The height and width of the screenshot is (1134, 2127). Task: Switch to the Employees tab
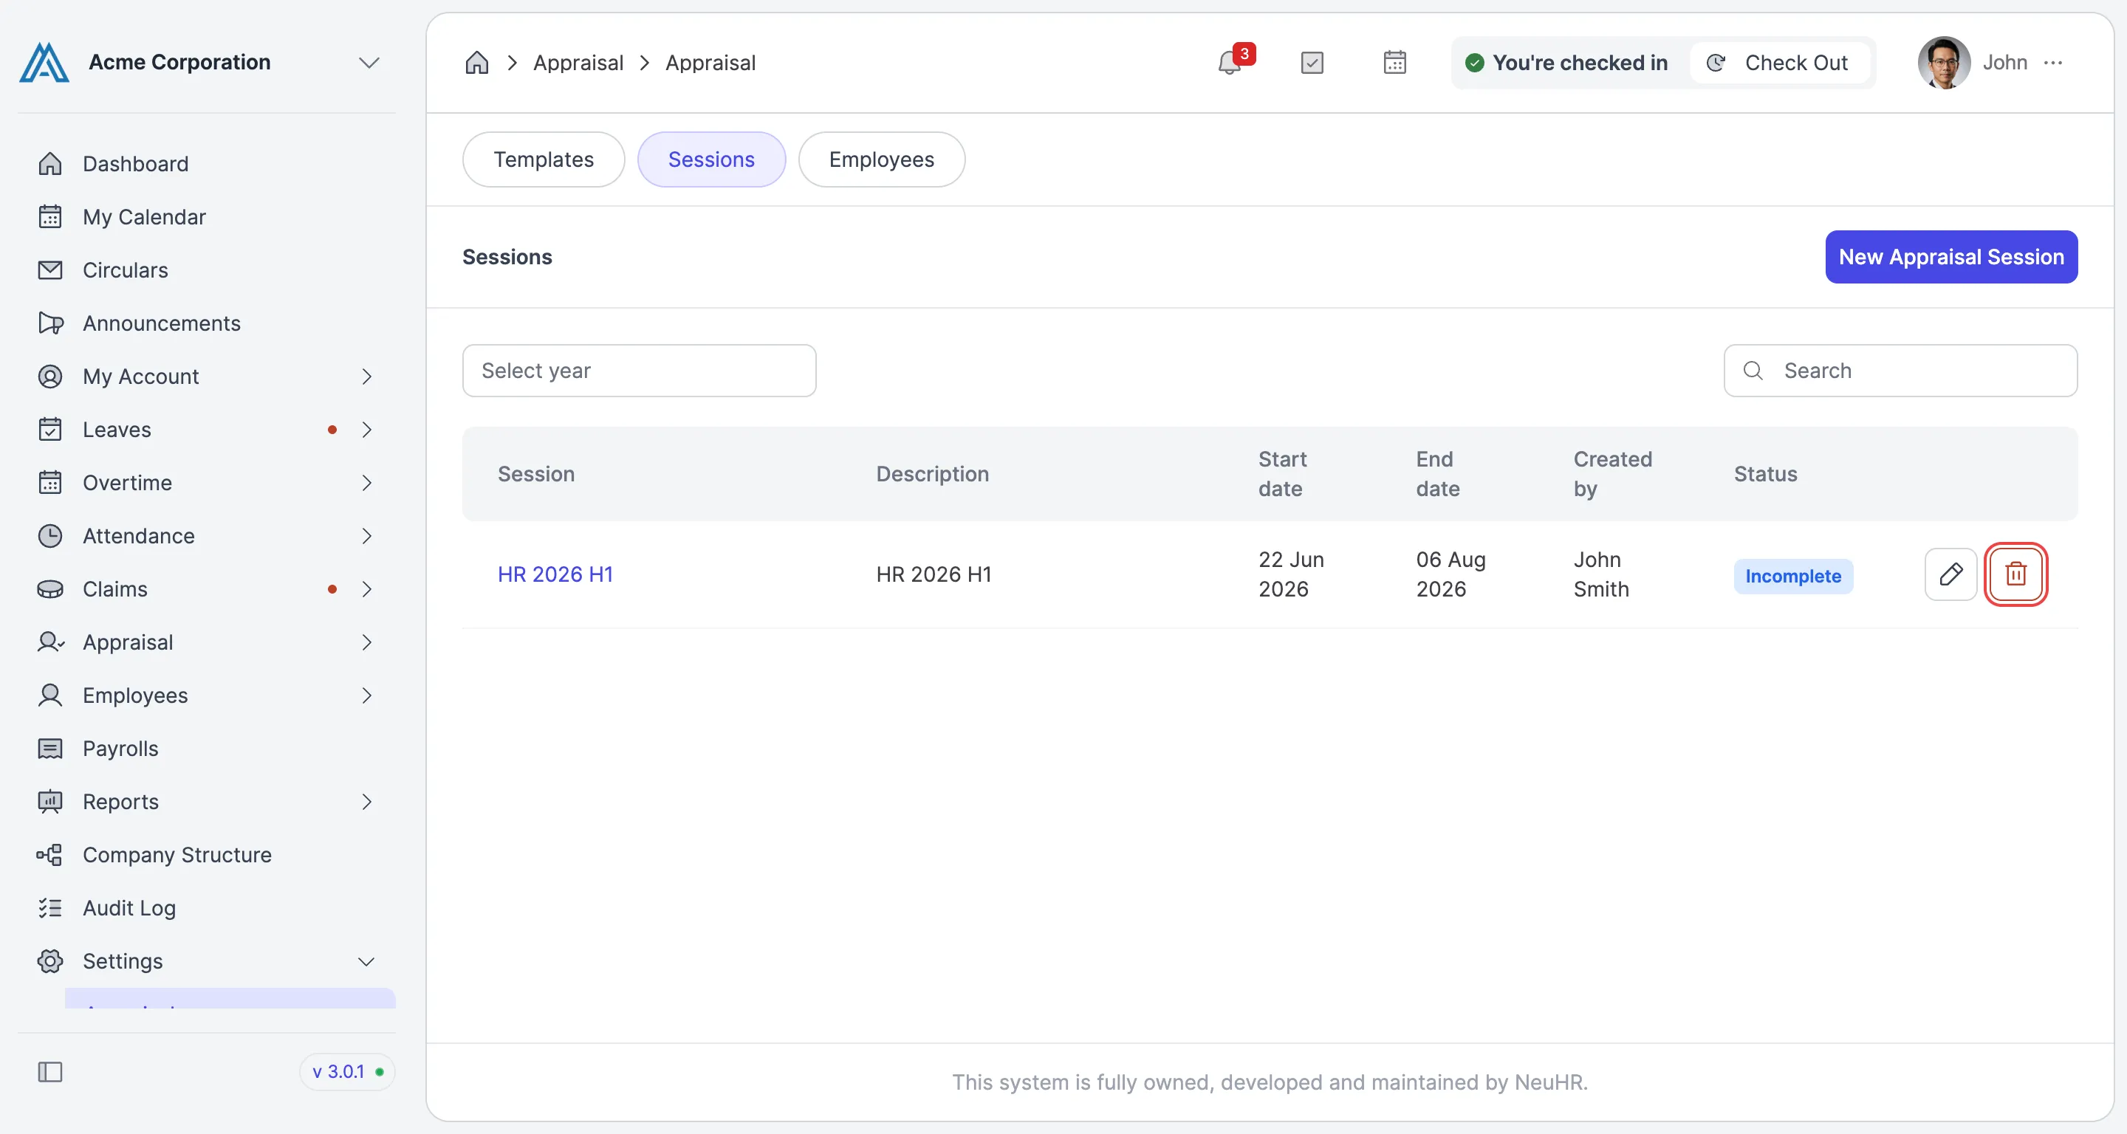(x=881, y=159)
